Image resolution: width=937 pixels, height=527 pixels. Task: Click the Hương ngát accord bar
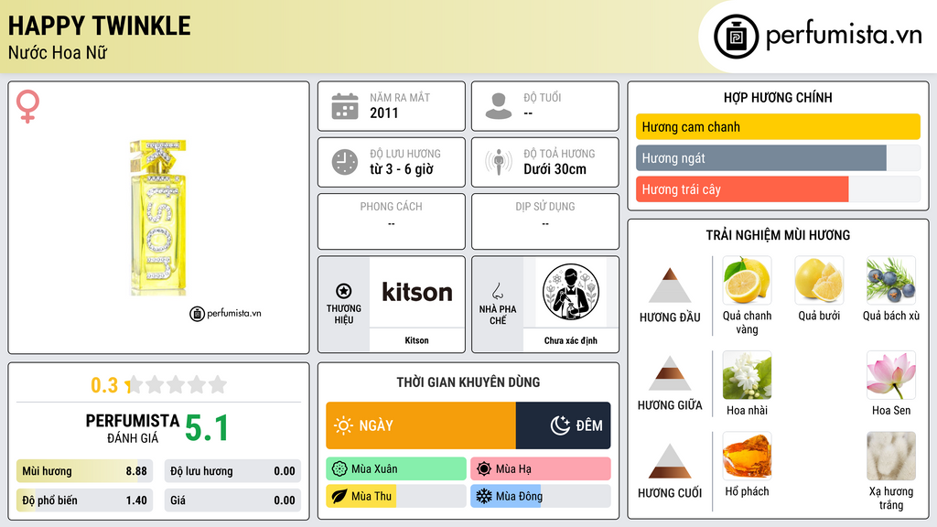(778, 157)
